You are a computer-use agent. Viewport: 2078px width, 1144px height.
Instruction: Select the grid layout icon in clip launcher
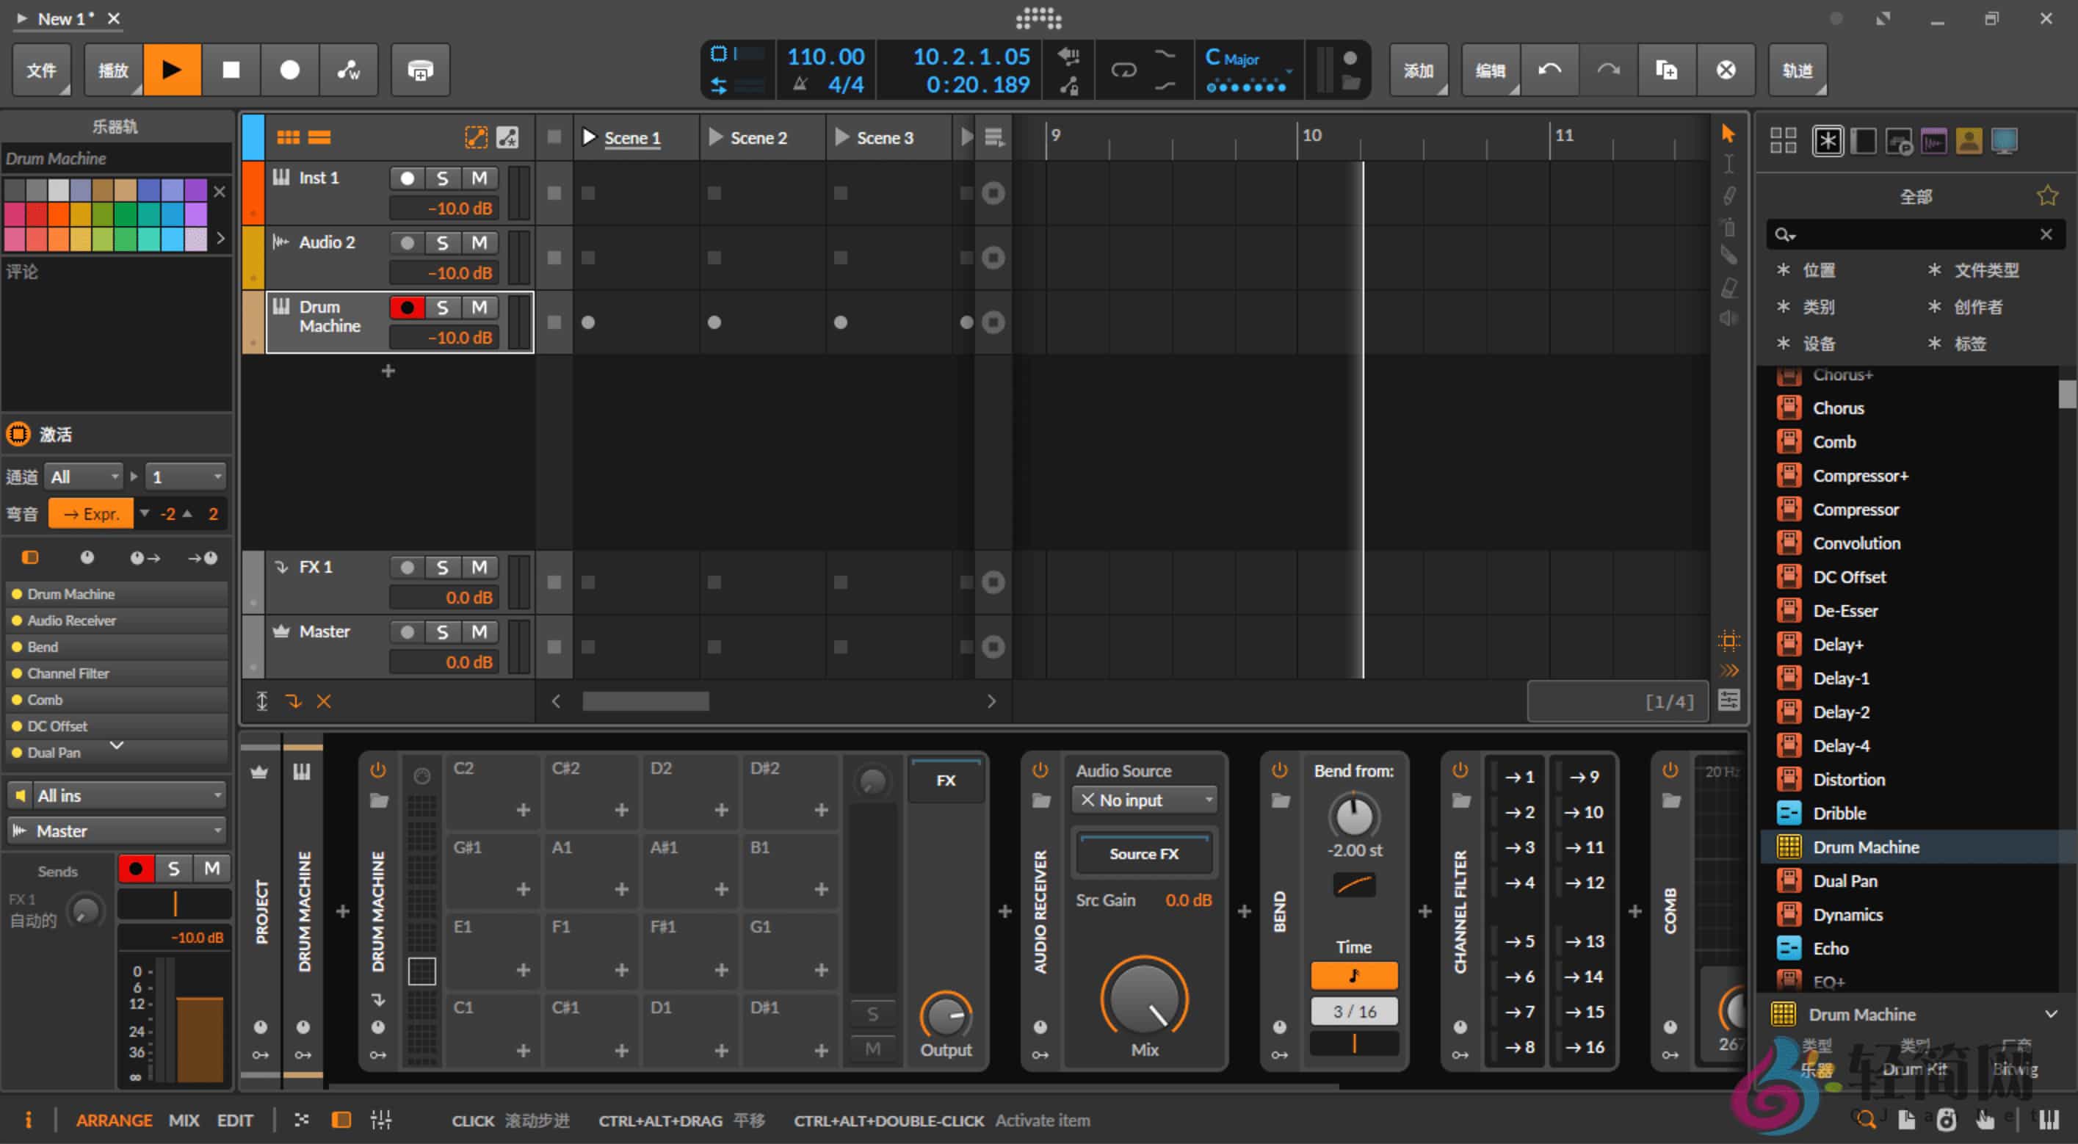click(x=289, y=137)
